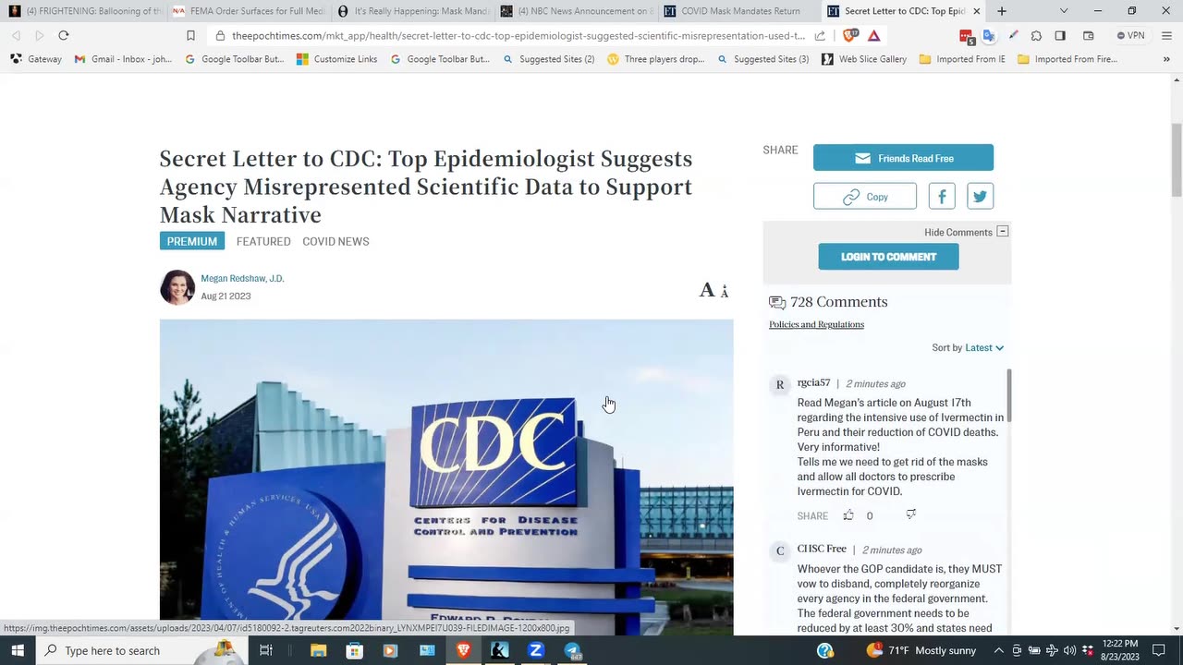Open the FEATURED category link
The height and width of the screenshot is (665, 1183).
(x=263, y=241)
